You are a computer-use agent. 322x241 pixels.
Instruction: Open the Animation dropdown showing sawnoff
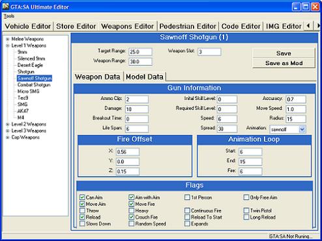pyautogui.click(x=302, y=129)
